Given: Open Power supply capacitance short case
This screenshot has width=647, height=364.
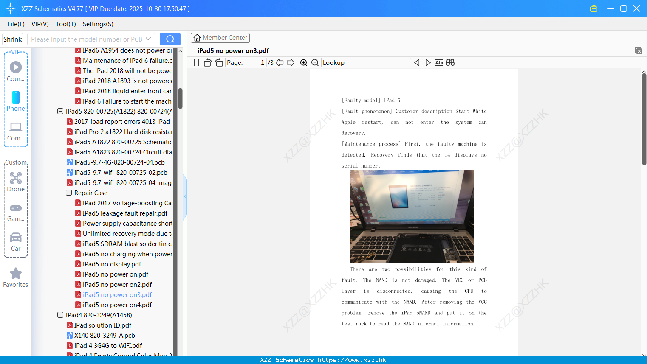Looking at the screenshot, I should coord(127,224).
